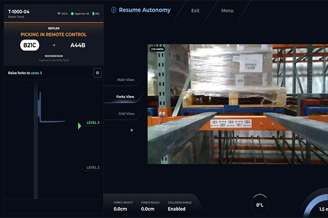This screenshot has width=328, height=218.
Task: Click the Hypervisor OK status text
Action: (x=81, y=14)
